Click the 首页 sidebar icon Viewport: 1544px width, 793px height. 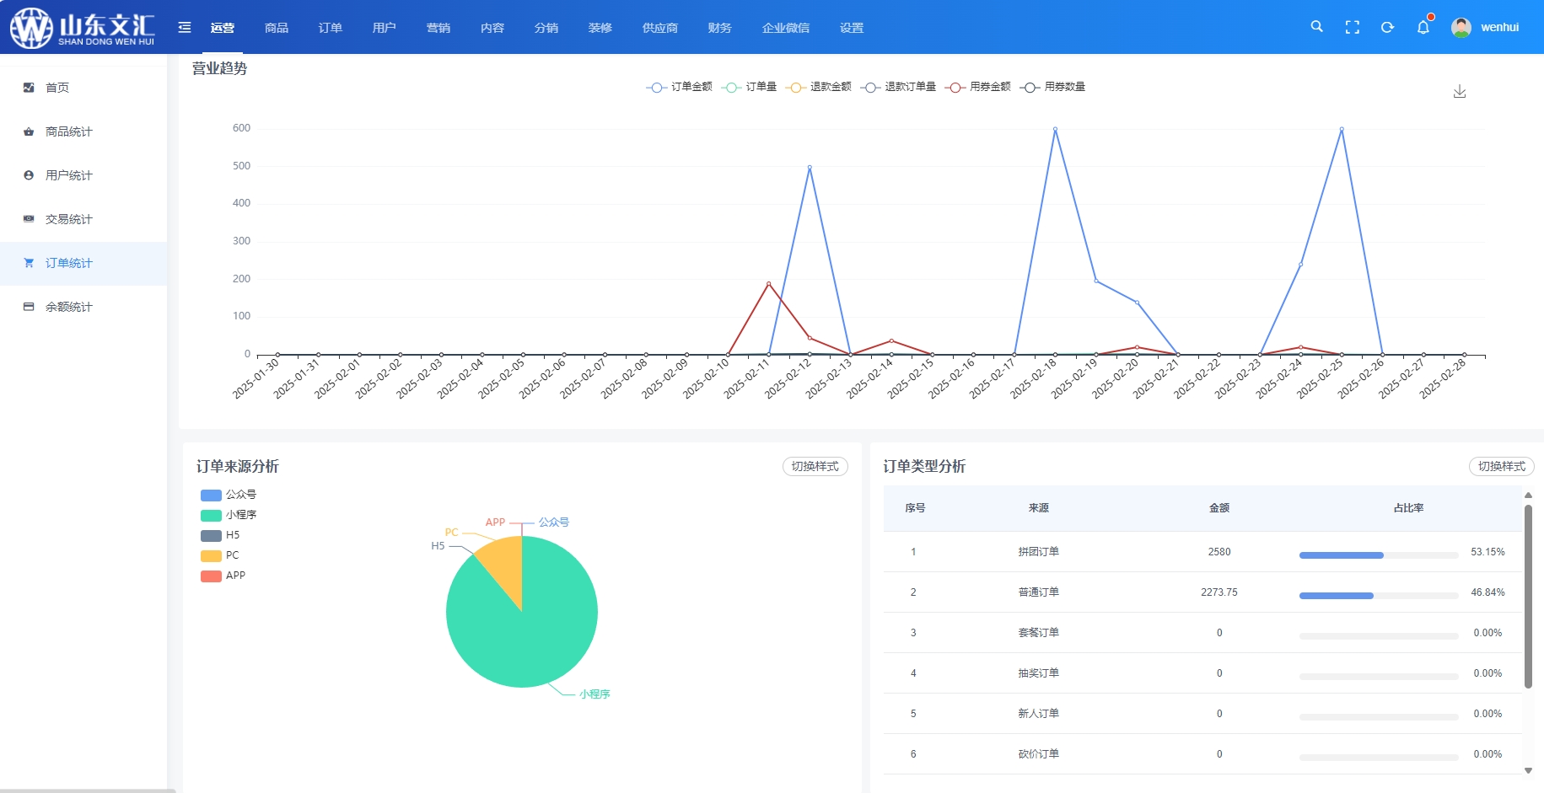[29, 88]
